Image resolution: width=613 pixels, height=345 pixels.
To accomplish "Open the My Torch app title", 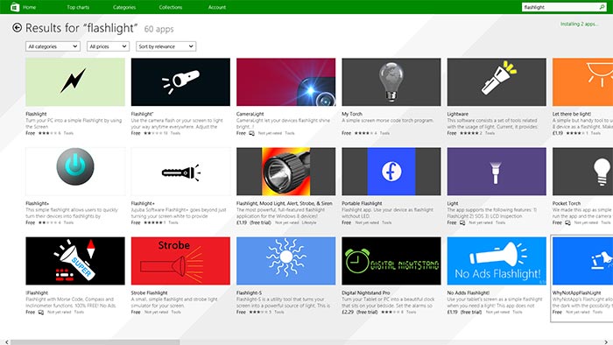I will pyautogui.click(x=352, y=114).
